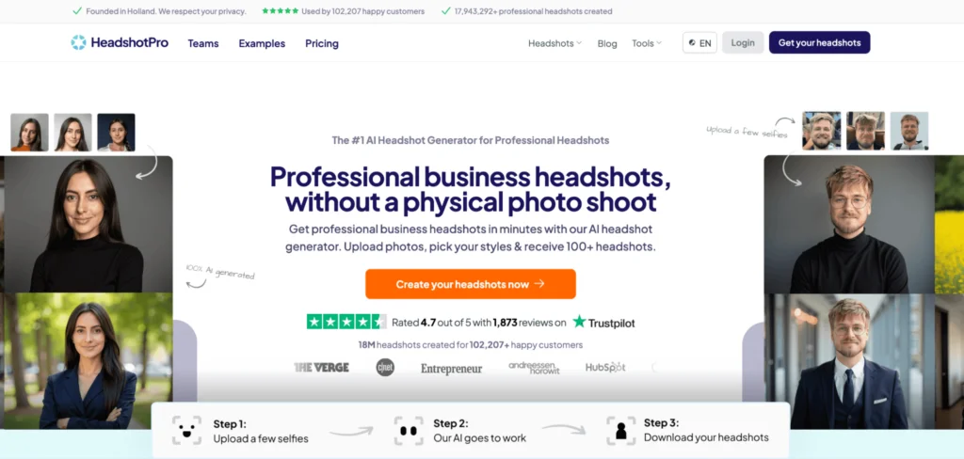964x459 pixels.
Task: Click 'The #1 AI Headshot Generator' tagline
Action: [471, 140]
